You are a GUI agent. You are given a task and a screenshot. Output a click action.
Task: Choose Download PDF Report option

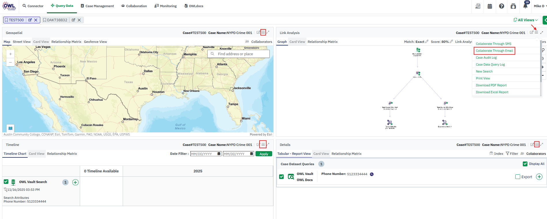491,85
